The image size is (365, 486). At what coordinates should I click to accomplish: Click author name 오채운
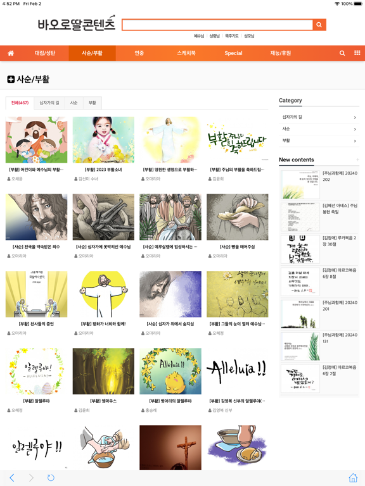point(16,179)
